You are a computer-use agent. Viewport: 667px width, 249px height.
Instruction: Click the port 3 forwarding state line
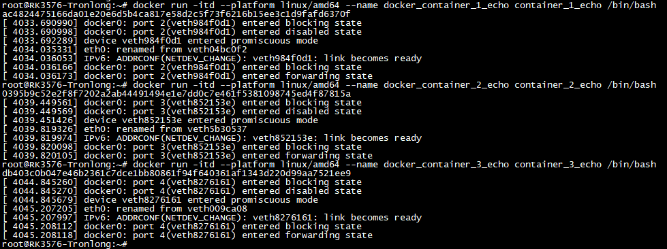pyautogui.click(x=187, y=156)
